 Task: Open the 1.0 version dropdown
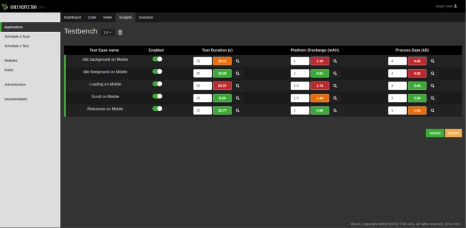[107, 32]
